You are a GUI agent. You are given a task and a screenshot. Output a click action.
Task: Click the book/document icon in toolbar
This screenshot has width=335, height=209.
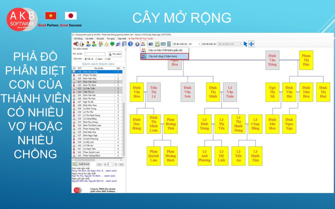[125, 44]
